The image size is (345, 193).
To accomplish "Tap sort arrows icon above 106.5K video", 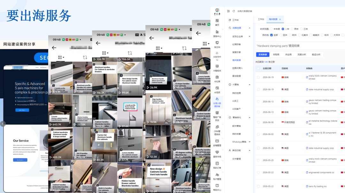I will [x=130, y=53].
